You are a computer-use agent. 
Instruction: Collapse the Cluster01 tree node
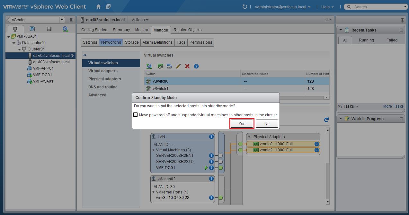tap(20, 49)
